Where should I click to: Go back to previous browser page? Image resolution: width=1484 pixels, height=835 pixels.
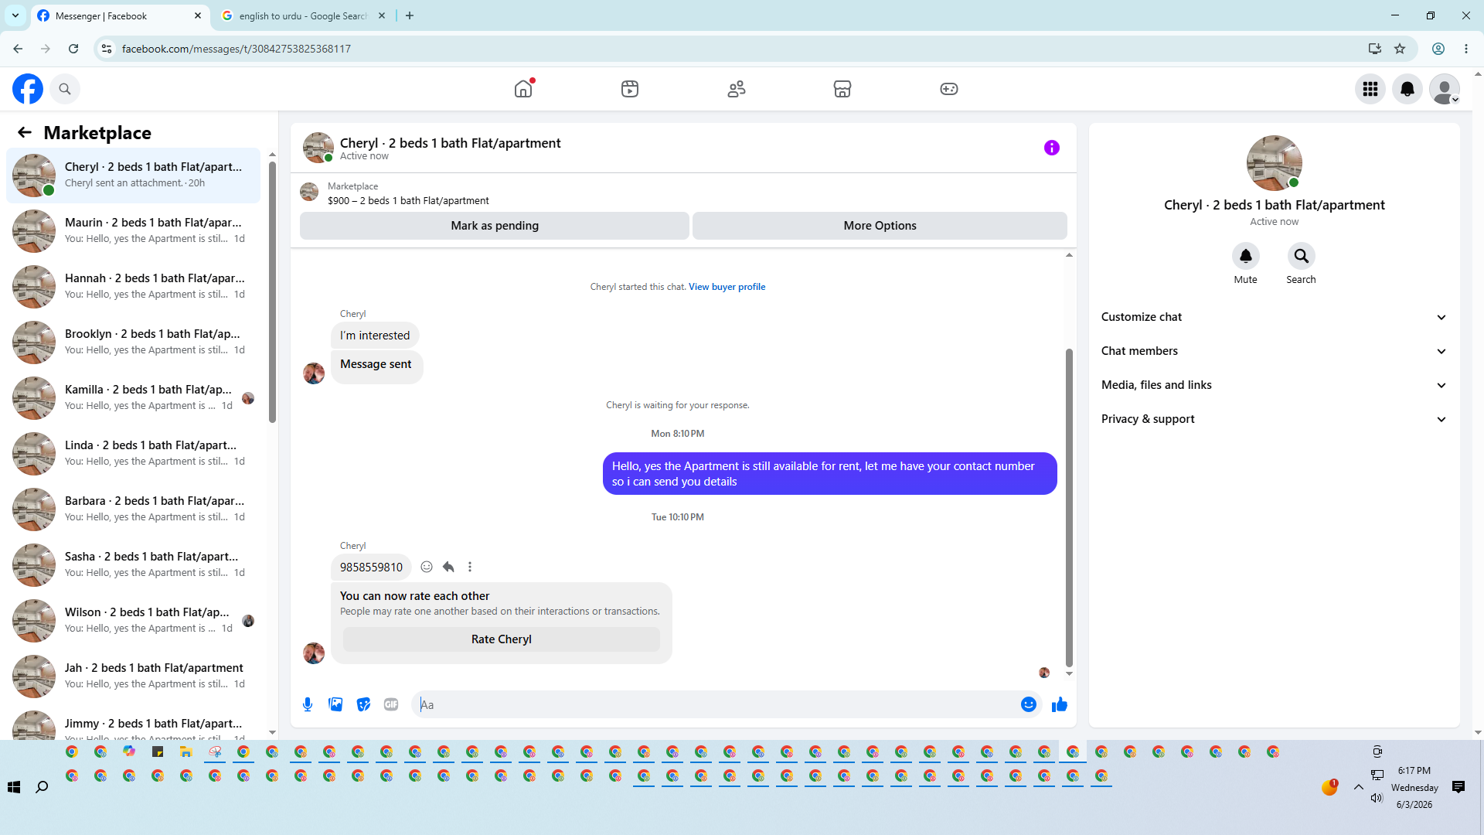(18, 49)
